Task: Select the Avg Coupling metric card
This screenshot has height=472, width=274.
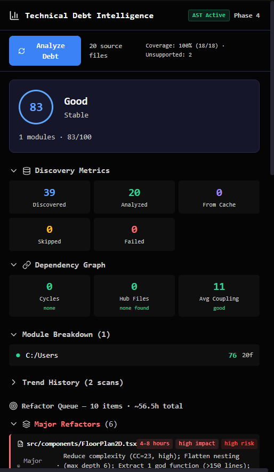Action: coord(219,296)
